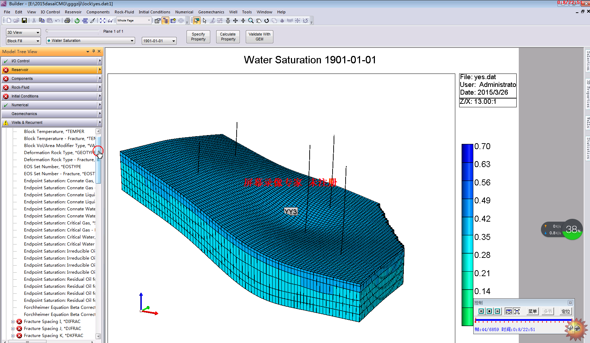Screen dimensions: 590x343
Task: Open the Selection side tab
Action: (588, 61)
